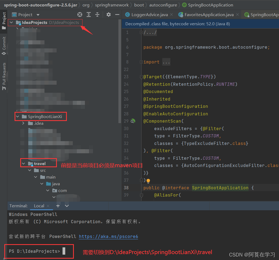Click the yellow intention lightbulb at line 37
Viewport: 279px width, 260px height.
(x=148, y=181)
